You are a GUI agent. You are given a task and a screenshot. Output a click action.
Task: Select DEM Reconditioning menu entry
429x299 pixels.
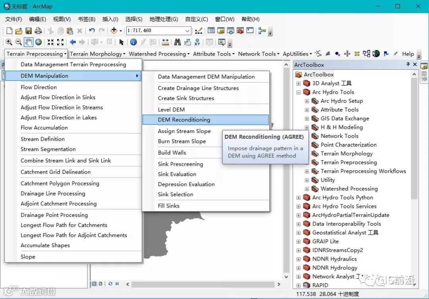coord(205,120)
